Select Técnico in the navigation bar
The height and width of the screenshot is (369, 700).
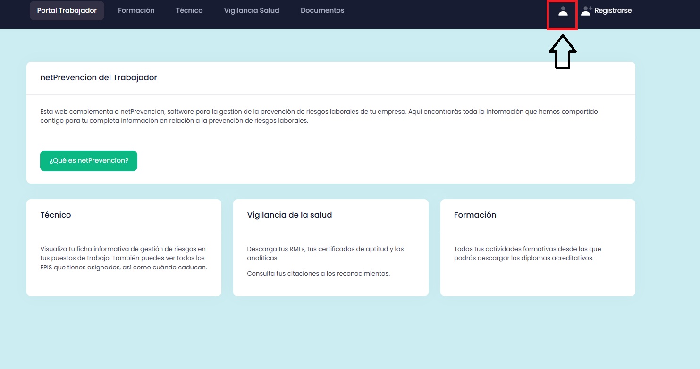point(189,10)
